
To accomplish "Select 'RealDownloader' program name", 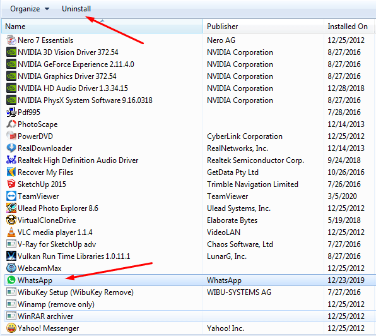I will tap(45, 148).
